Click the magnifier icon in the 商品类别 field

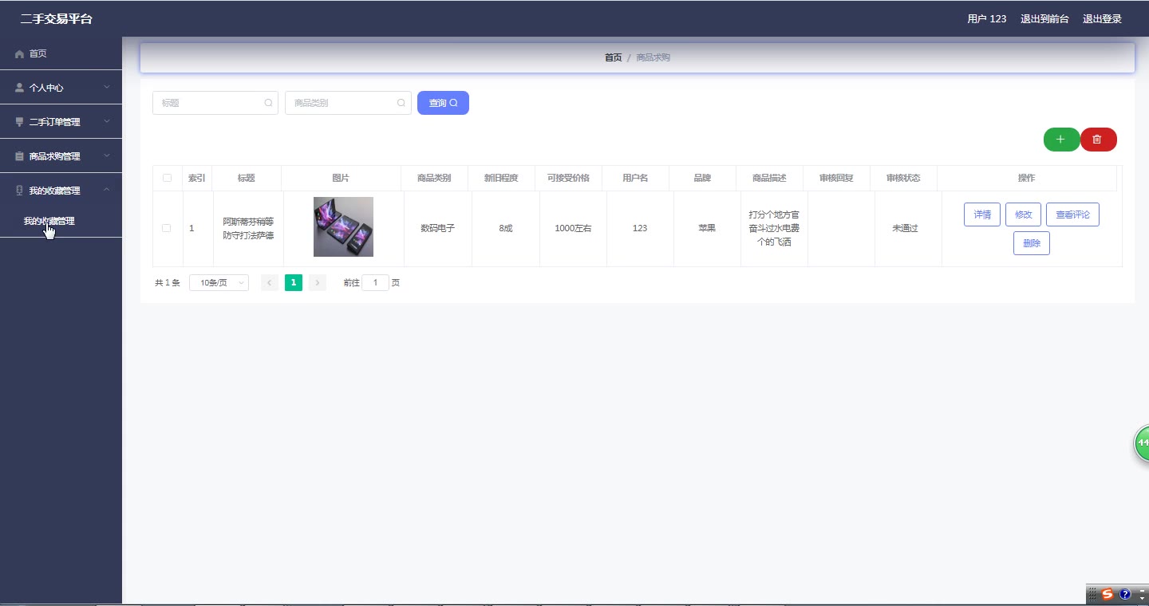[x=401, y=103]
